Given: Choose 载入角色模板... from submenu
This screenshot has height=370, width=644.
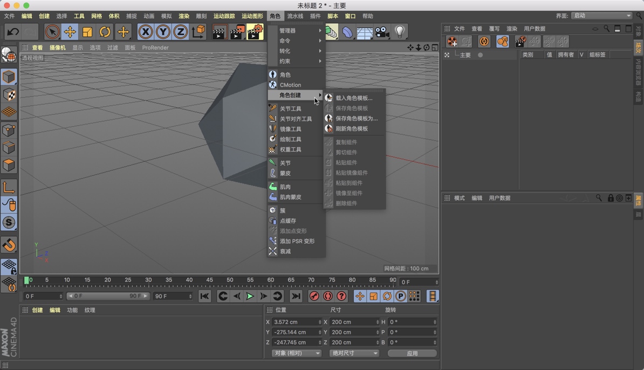Looking at the screenshot, I should point(354,98).
